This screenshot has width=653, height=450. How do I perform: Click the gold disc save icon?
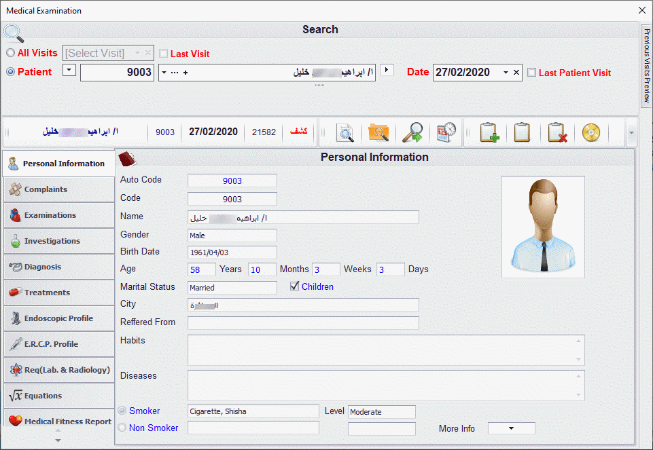[x=591, y=132]
